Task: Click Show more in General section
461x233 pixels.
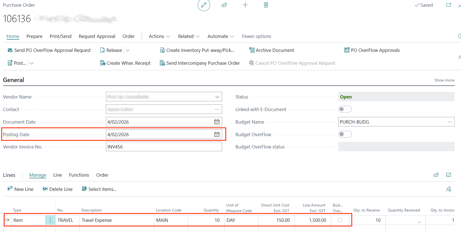Action: (444, 80)
